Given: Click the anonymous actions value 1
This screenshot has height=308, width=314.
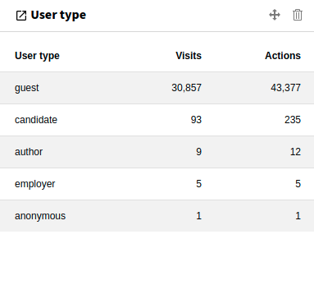Looking at the screenshot, I should click(298, 216).
